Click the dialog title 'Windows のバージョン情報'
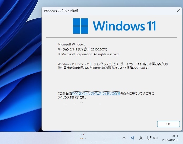This screenshot has width=183, height=144. 61,11
